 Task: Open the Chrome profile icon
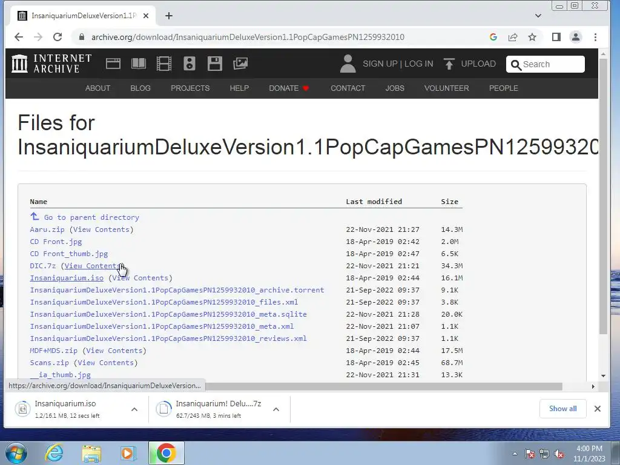[x=576, y=37]
